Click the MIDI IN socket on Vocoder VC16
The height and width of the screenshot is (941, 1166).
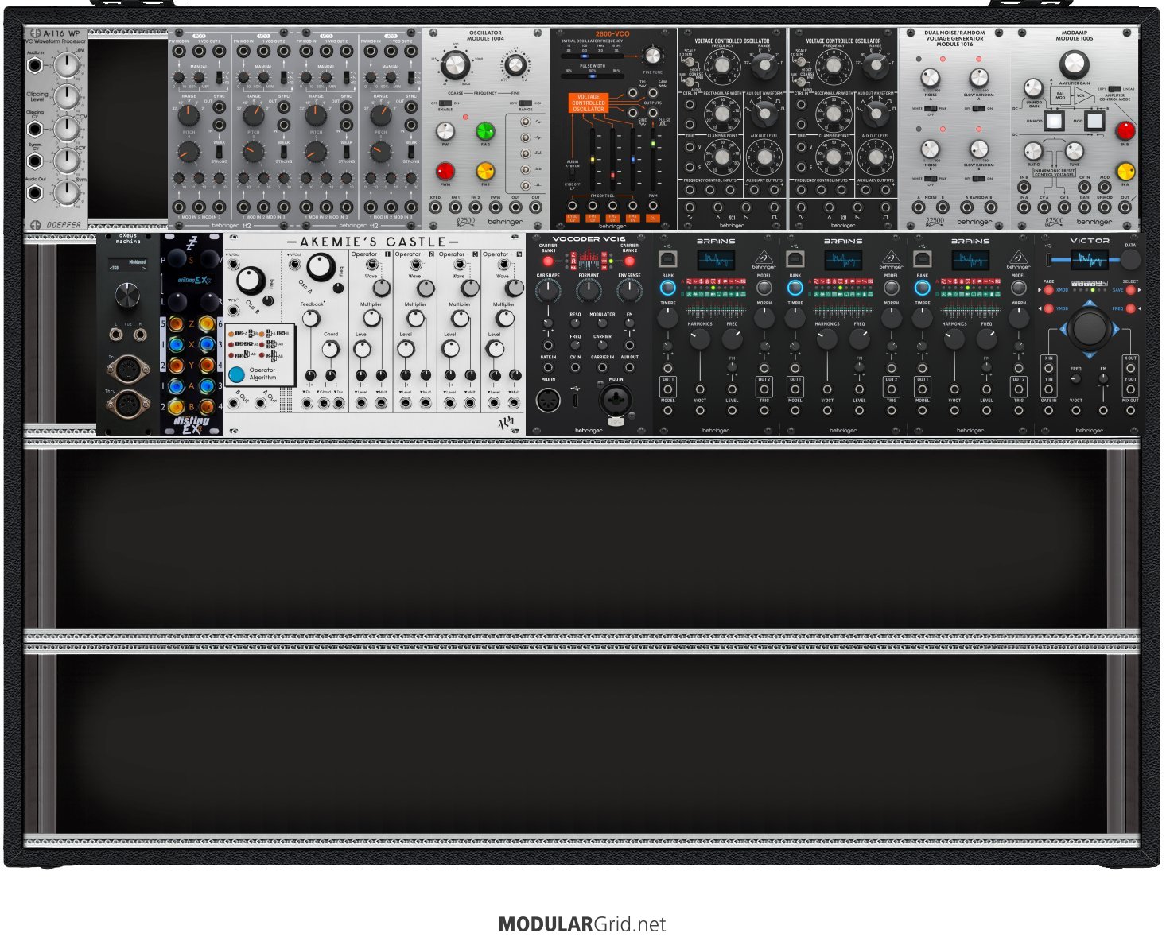[548, 401]
